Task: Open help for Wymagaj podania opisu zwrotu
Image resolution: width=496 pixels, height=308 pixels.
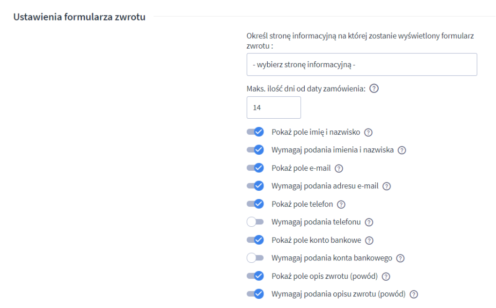Action: (414, 294)
